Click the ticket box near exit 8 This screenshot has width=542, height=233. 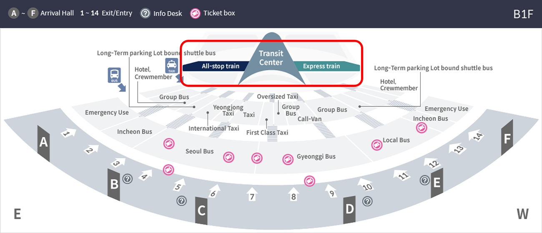[309, 181]
